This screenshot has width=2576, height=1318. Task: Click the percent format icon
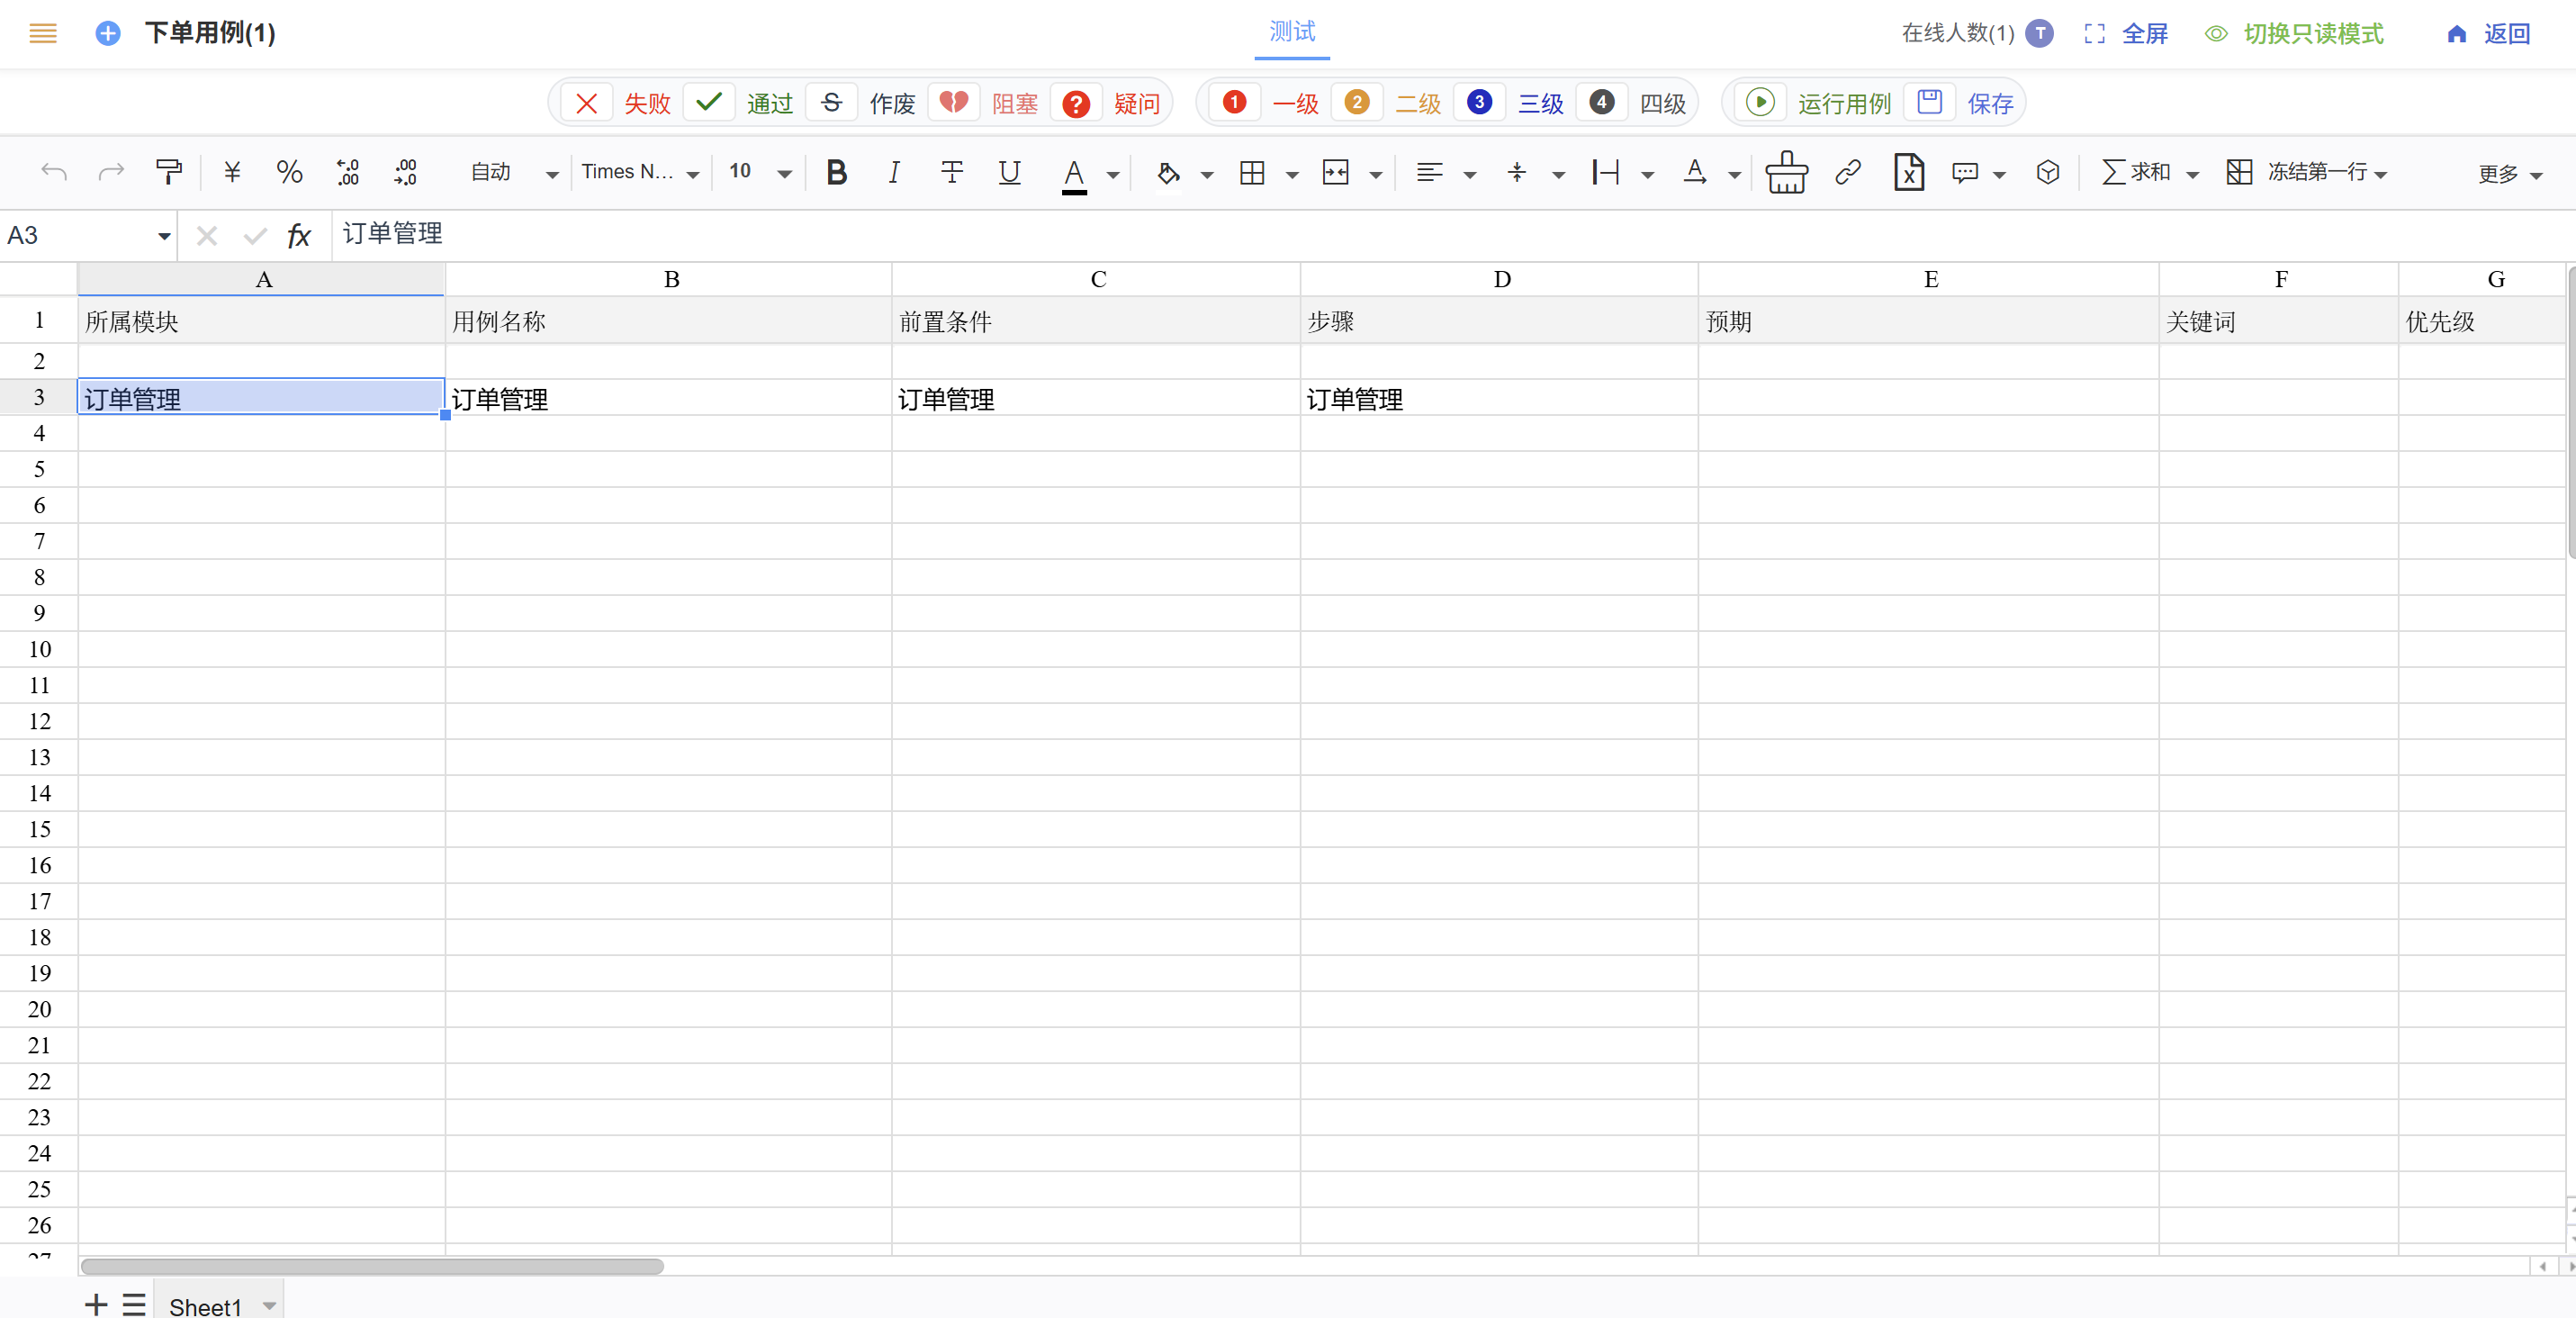click(289, 172)
